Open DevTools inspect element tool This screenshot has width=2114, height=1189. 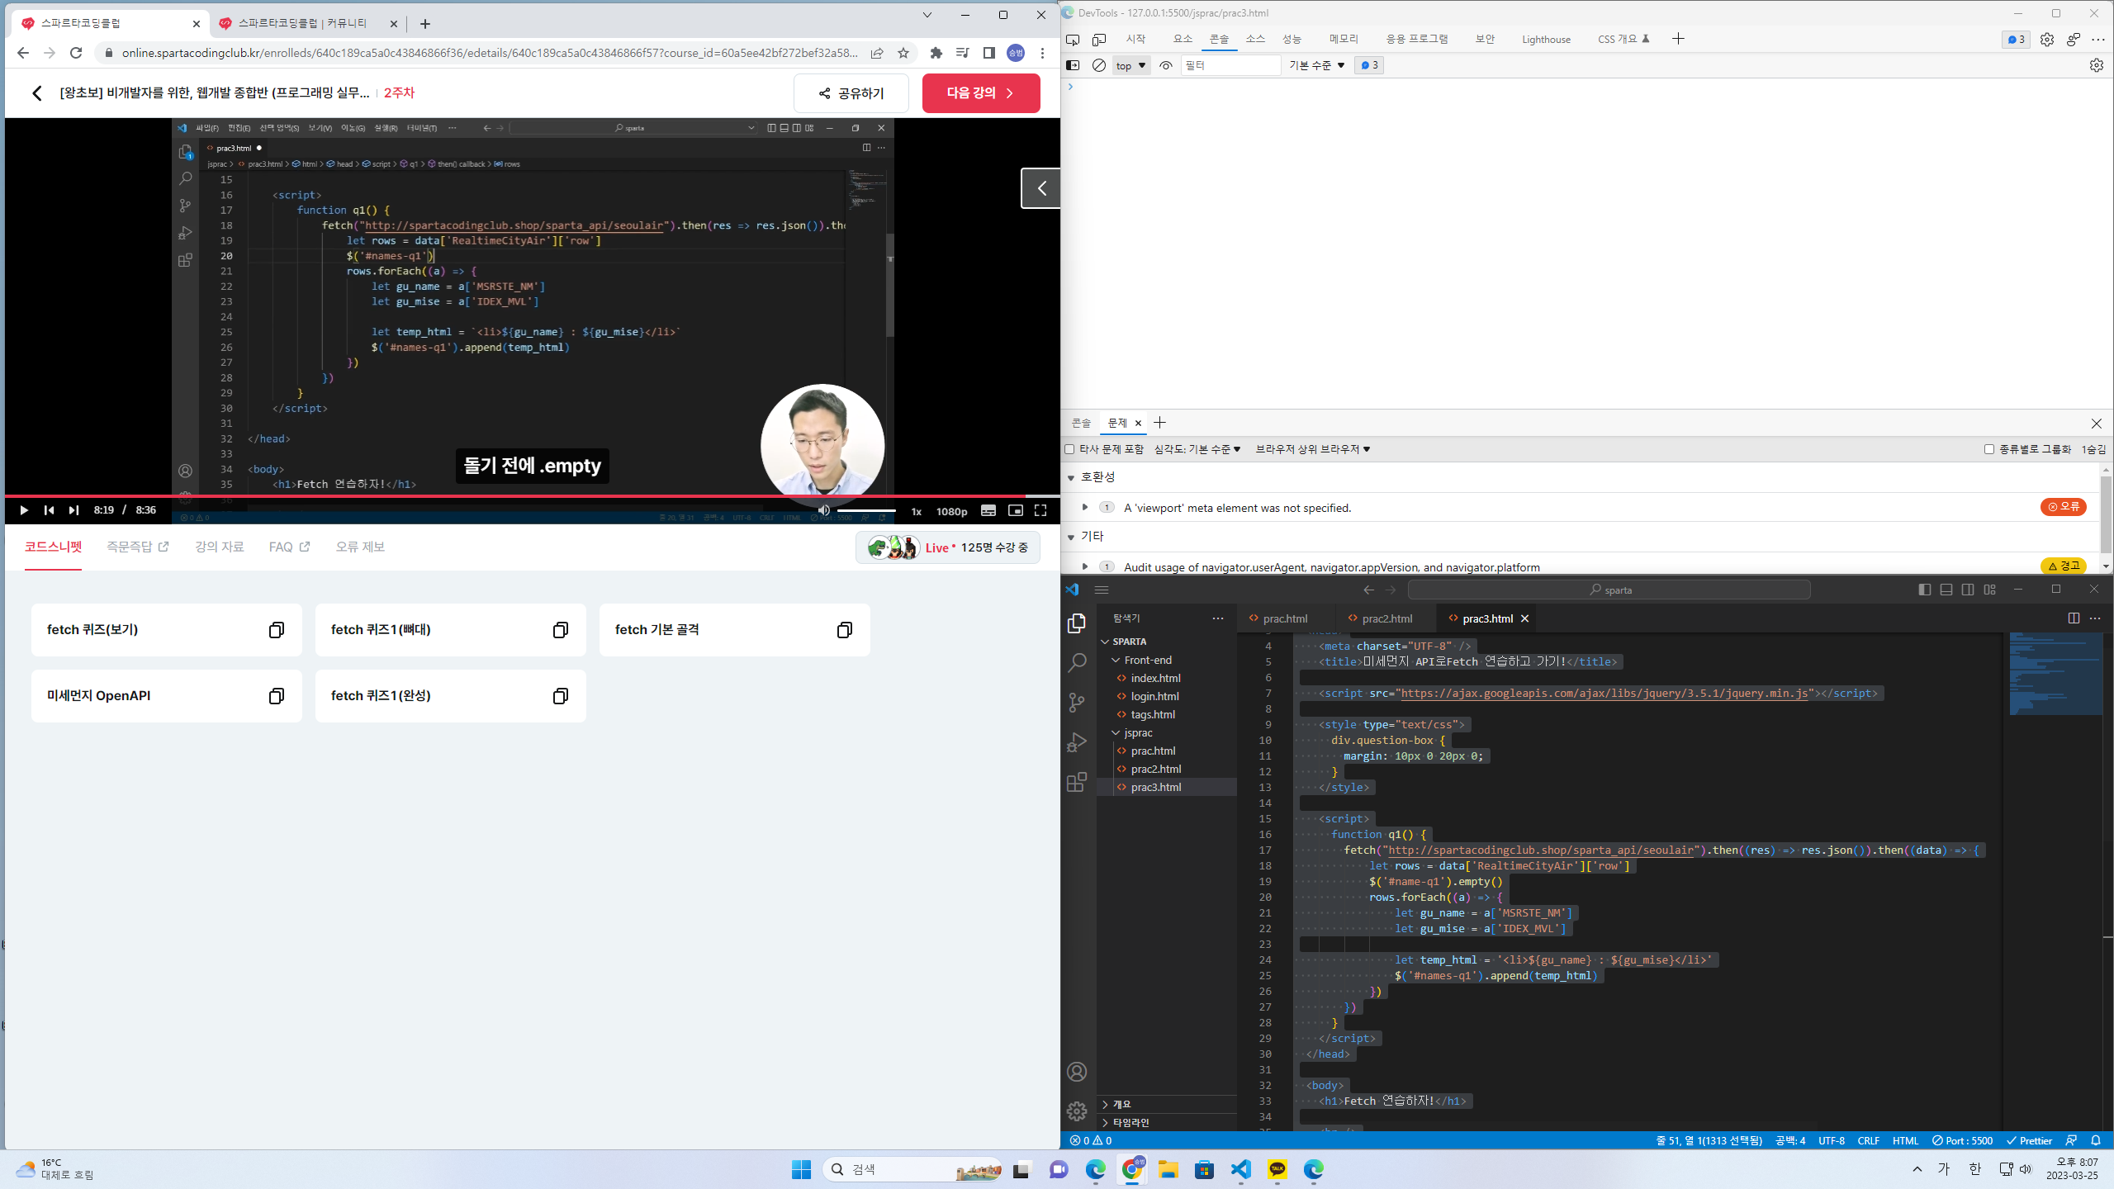coord(1073,40)
